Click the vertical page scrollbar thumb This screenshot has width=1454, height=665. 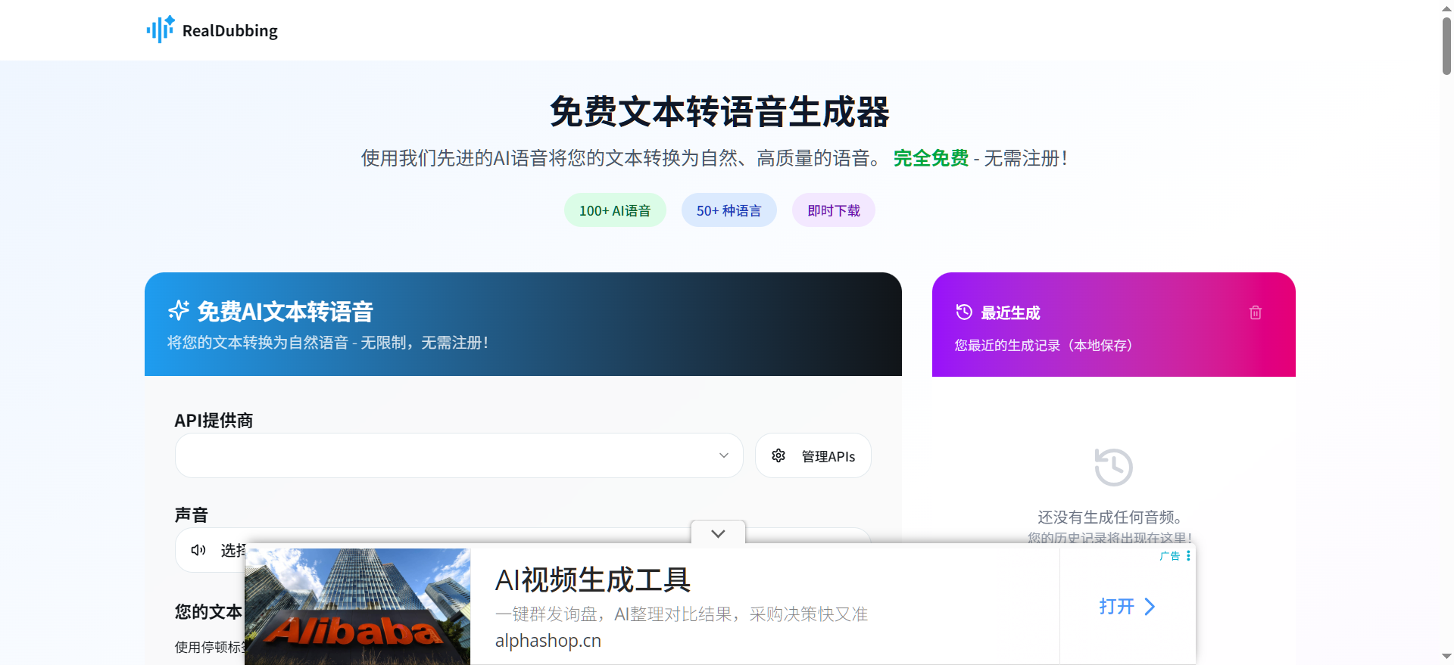[x=1446, y=45]
